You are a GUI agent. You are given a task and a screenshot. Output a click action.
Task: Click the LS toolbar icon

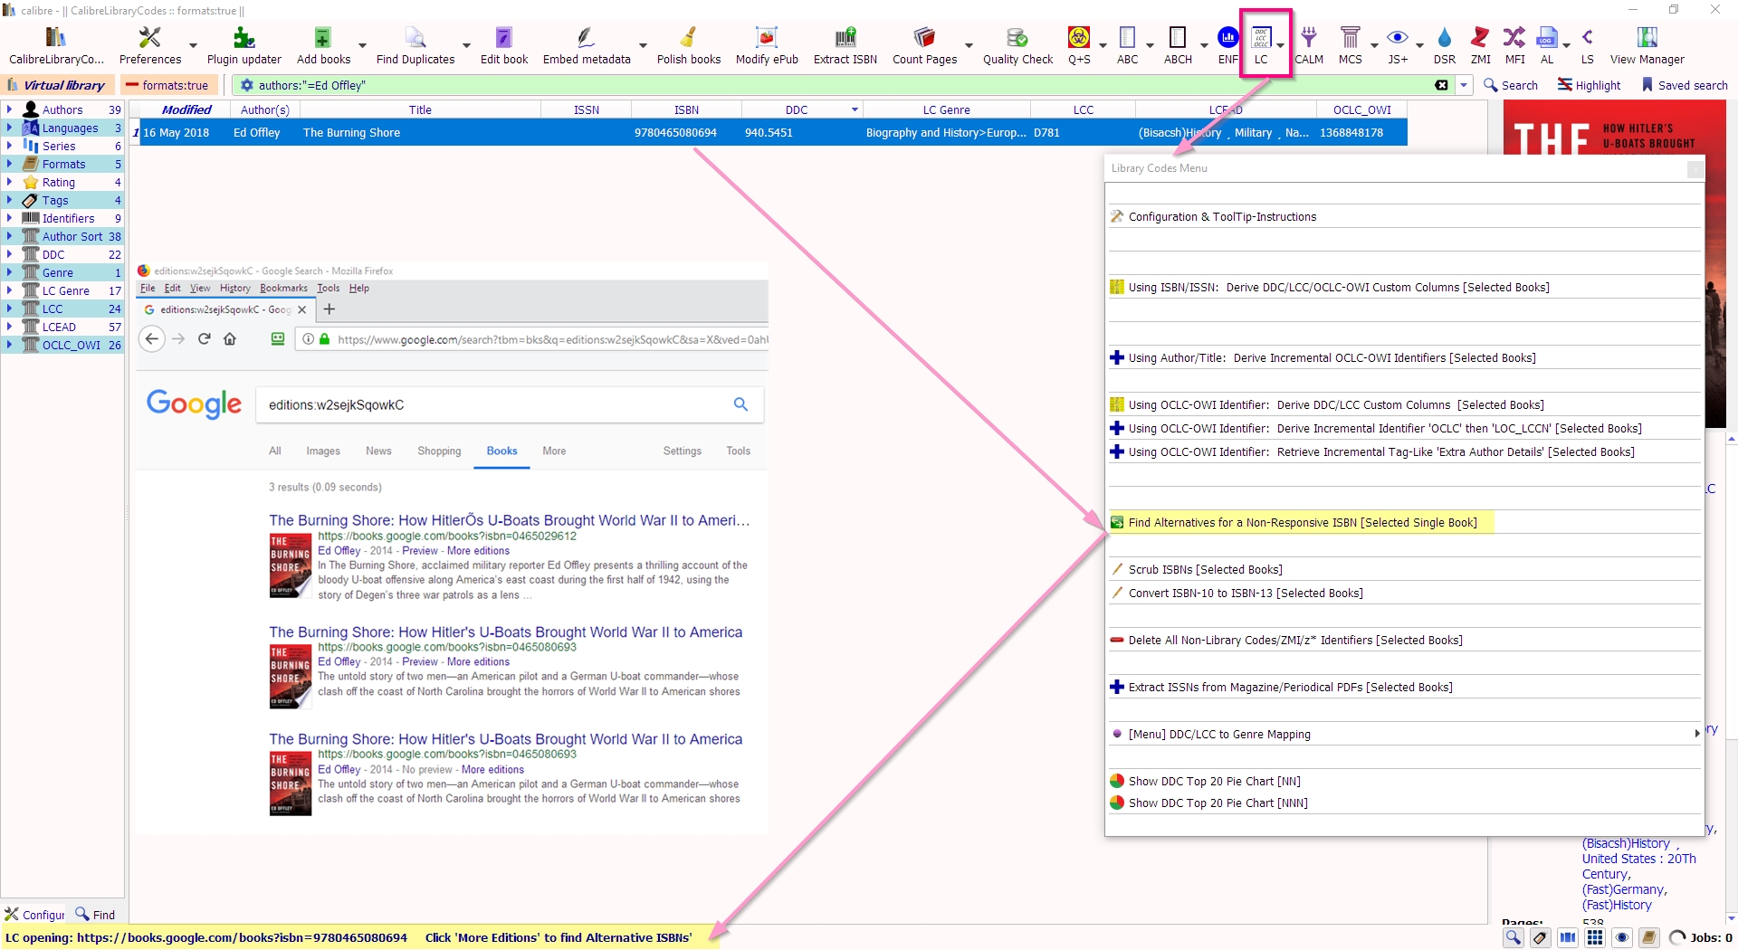(x=1588, y=45)
